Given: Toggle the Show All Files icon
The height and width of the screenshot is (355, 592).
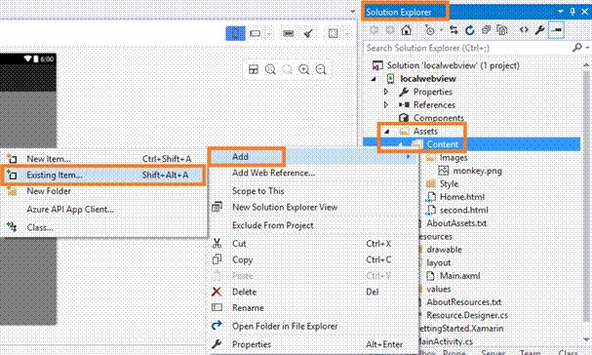Looking at the screenshot, I should pyautogui.click(x=502, y=30).
